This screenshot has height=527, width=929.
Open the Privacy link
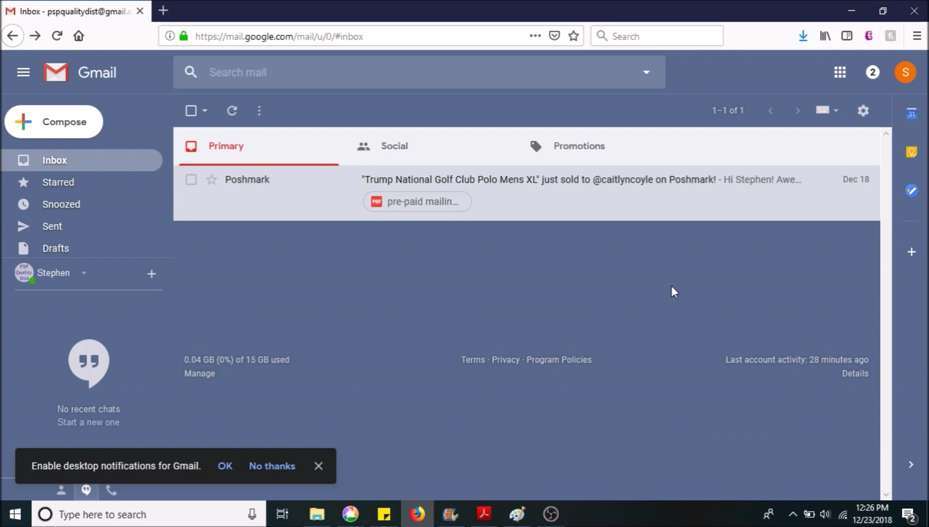click(506, 360)
